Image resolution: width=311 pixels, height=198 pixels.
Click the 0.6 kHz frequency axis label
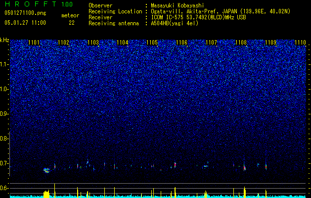click(4, 188)
